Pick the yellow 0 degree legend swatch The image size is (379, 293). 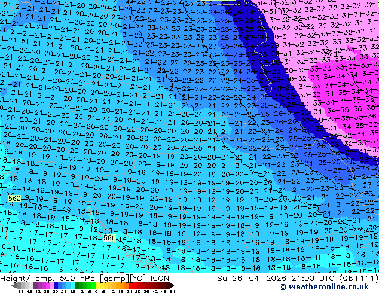(x=97, y=286)
